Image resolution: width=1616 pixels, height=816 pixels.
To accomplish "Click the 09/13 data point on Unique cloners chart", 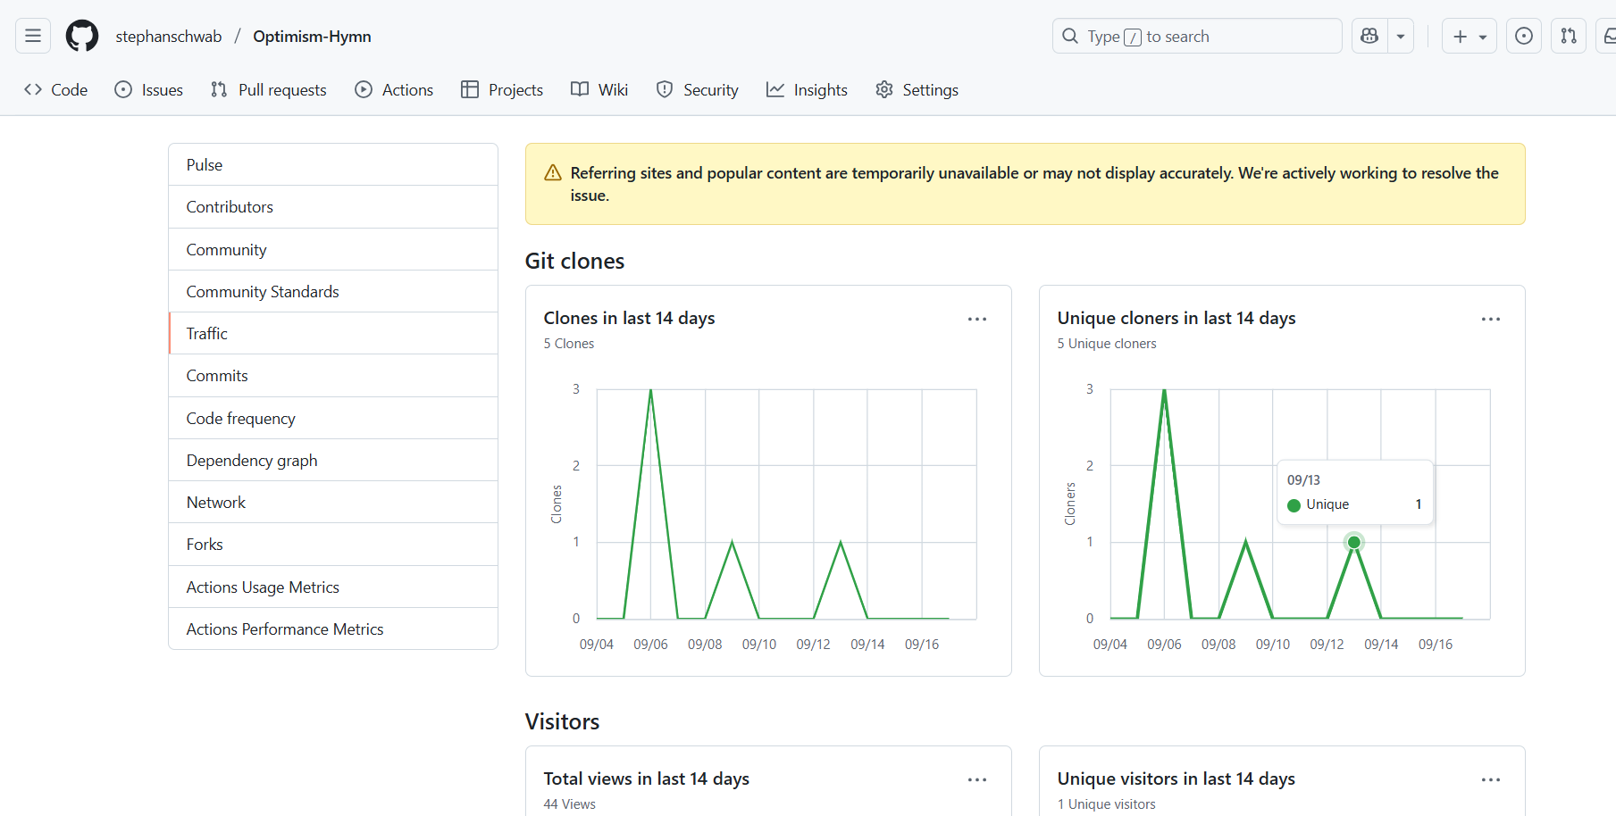I will point(1354,542).
